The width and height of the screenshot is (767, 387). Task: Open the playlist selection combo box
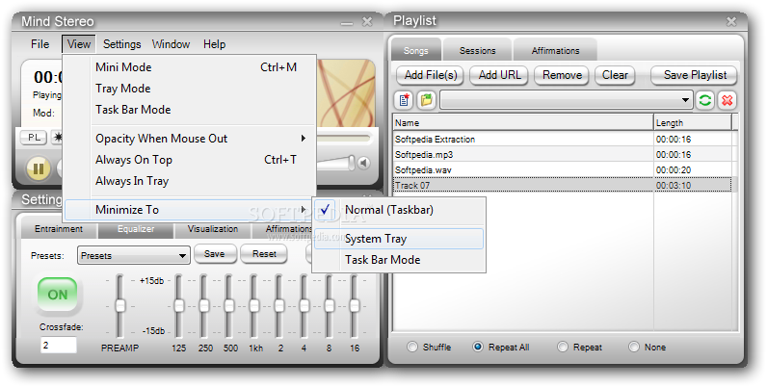(567, 100)
